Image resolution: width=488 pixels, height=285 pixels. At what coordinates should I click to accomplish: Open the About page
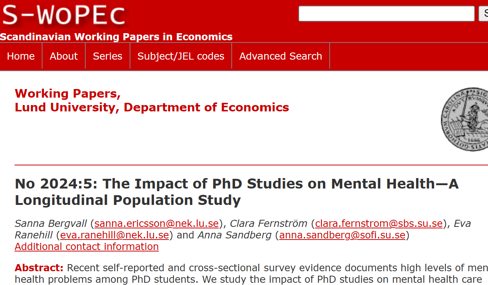(x=64, y=56)
